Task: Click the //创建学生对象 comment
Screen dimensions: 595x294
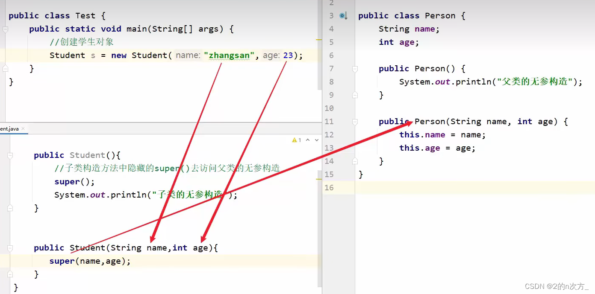Action: coord(82,42)
